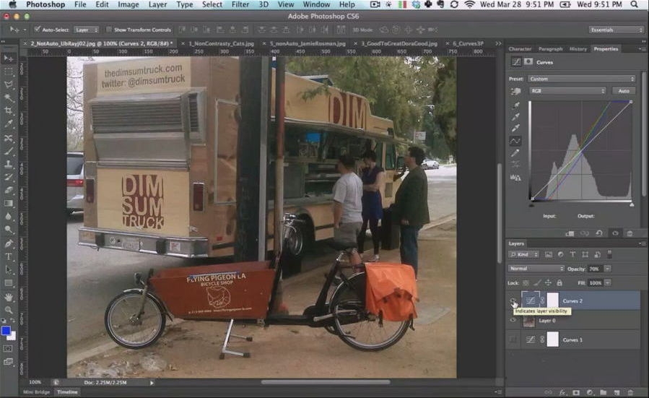Open the Opacity slider dropdown arrow
The width and height of the screenshot is (649, 398).
click(x=607, y=269)
